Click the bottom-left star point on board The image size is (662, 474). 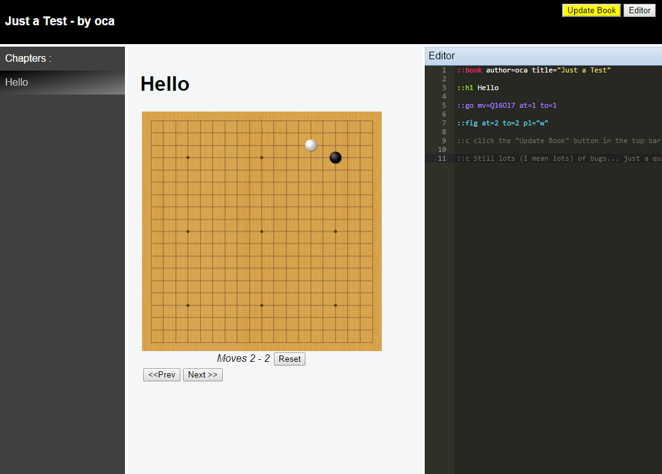188,305
